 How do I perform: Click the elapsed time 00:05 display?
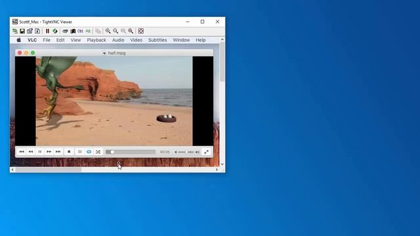(x=165, y=151)
